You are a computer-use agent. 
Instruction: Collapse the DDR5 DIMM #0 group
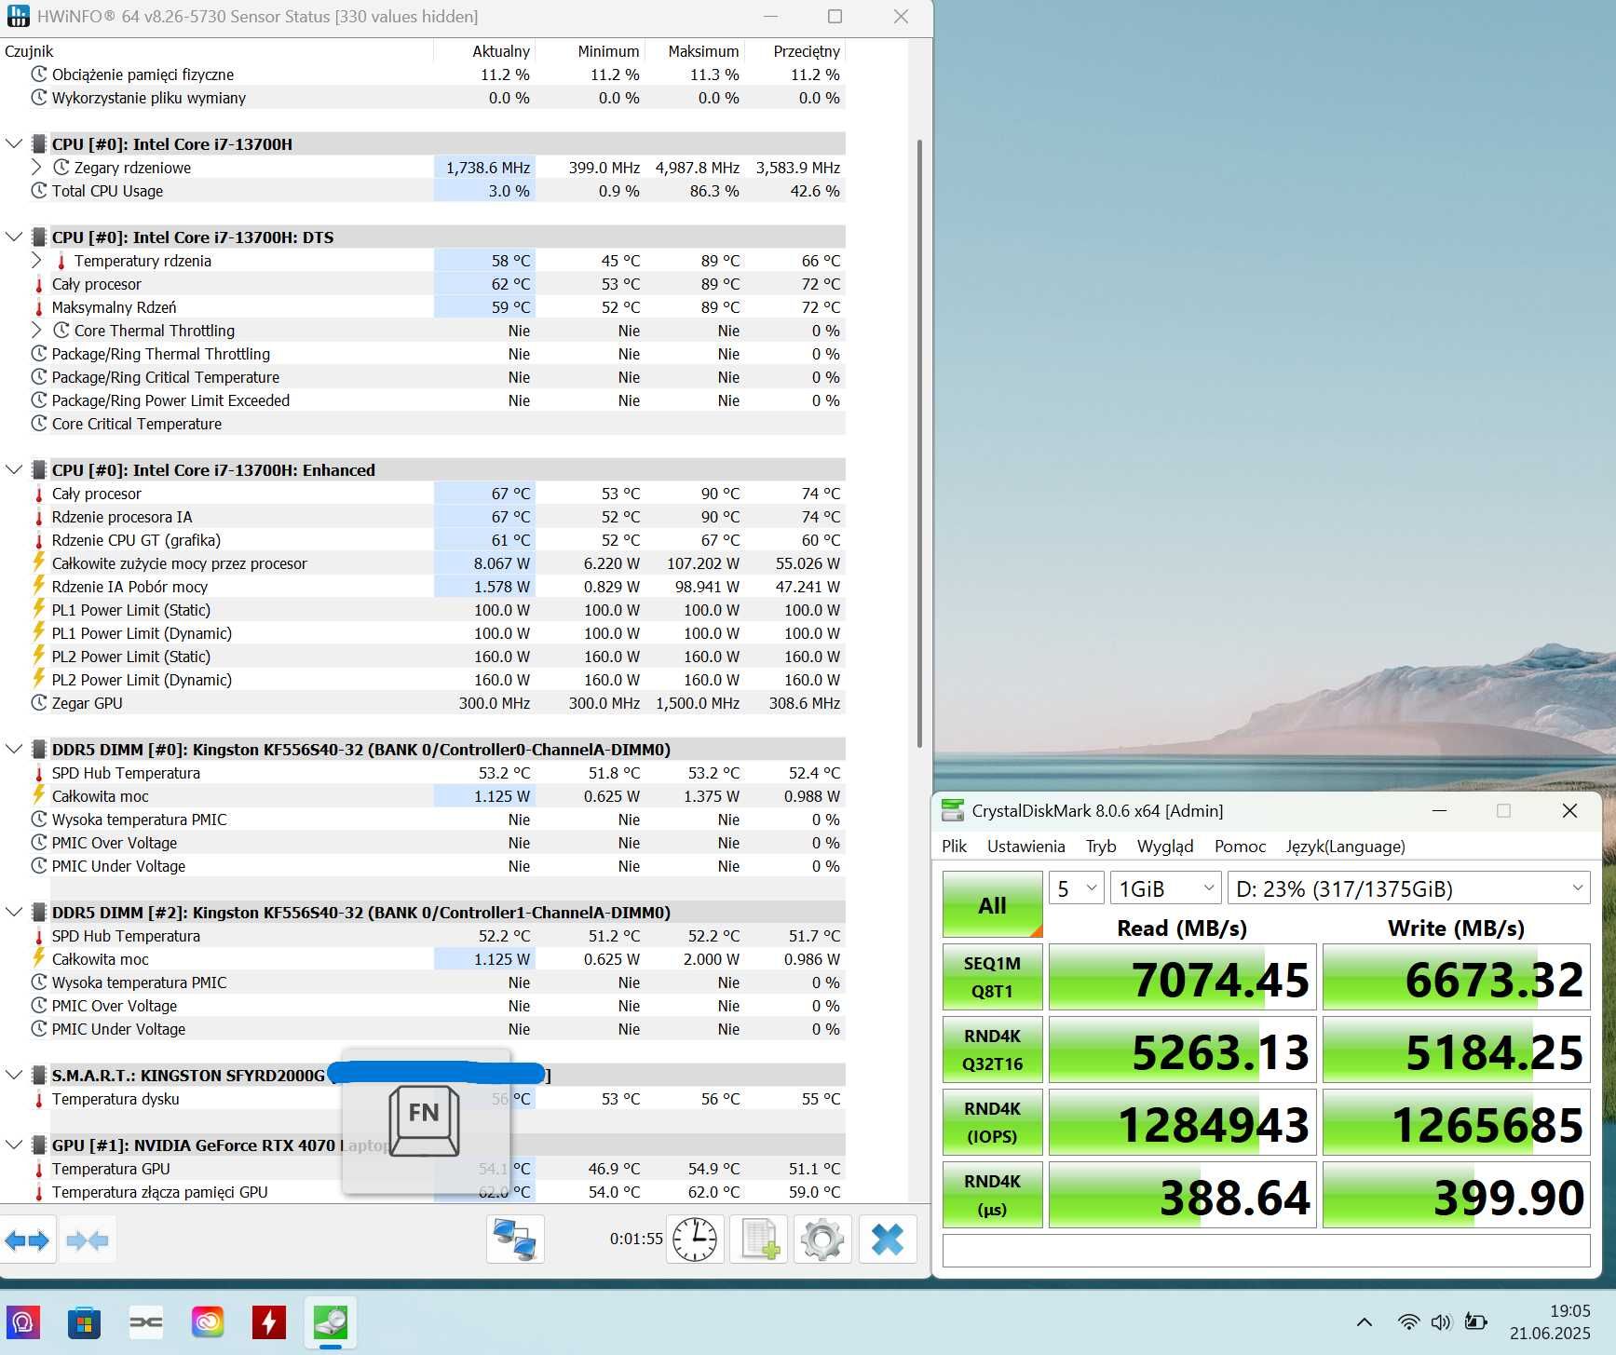point(14,750)
